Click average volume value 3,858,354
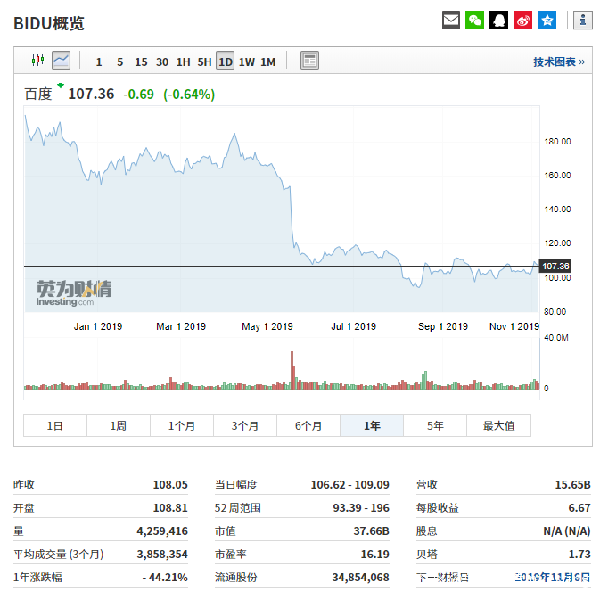Viewport: 600px width, 600px height. (x=162, y=554)
